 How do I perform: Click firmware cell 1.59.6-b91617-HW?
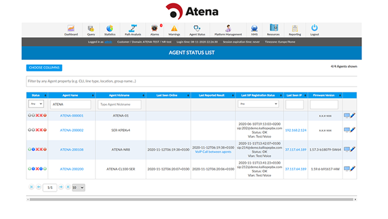pyautogui.click(x=325, y=169)
